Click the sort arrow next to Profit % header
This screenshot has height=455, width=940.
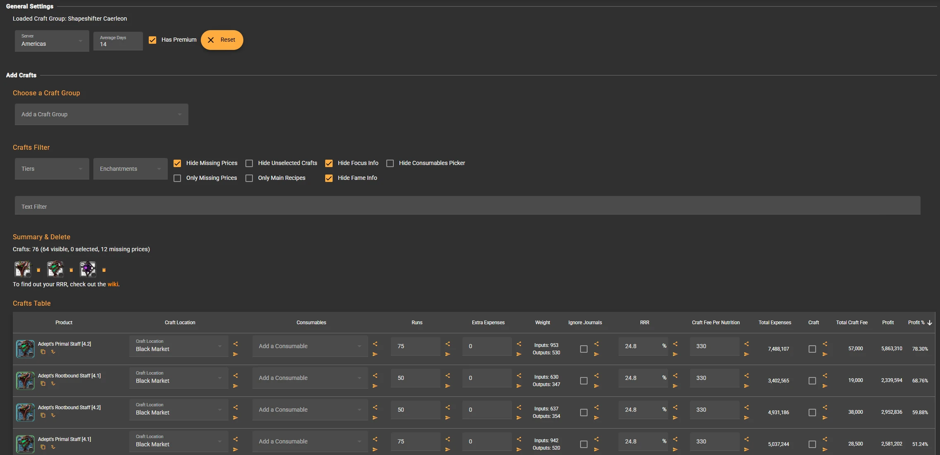tap(930, 323)
